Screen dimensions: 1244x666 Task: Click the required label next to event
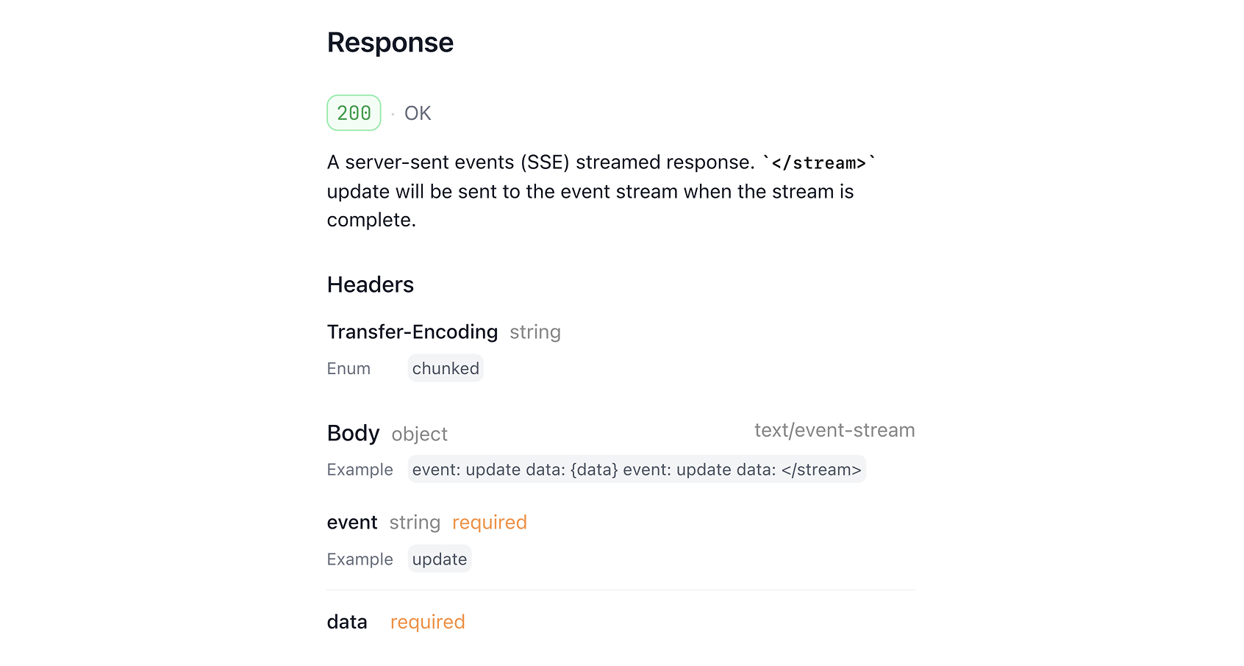490,523
